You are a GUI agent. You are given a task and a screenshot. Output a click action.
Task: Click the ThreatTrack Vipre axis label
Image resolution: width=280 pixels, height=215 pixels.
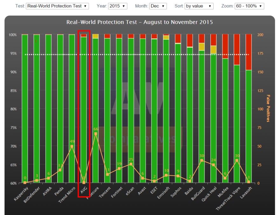tap(228, 198)
